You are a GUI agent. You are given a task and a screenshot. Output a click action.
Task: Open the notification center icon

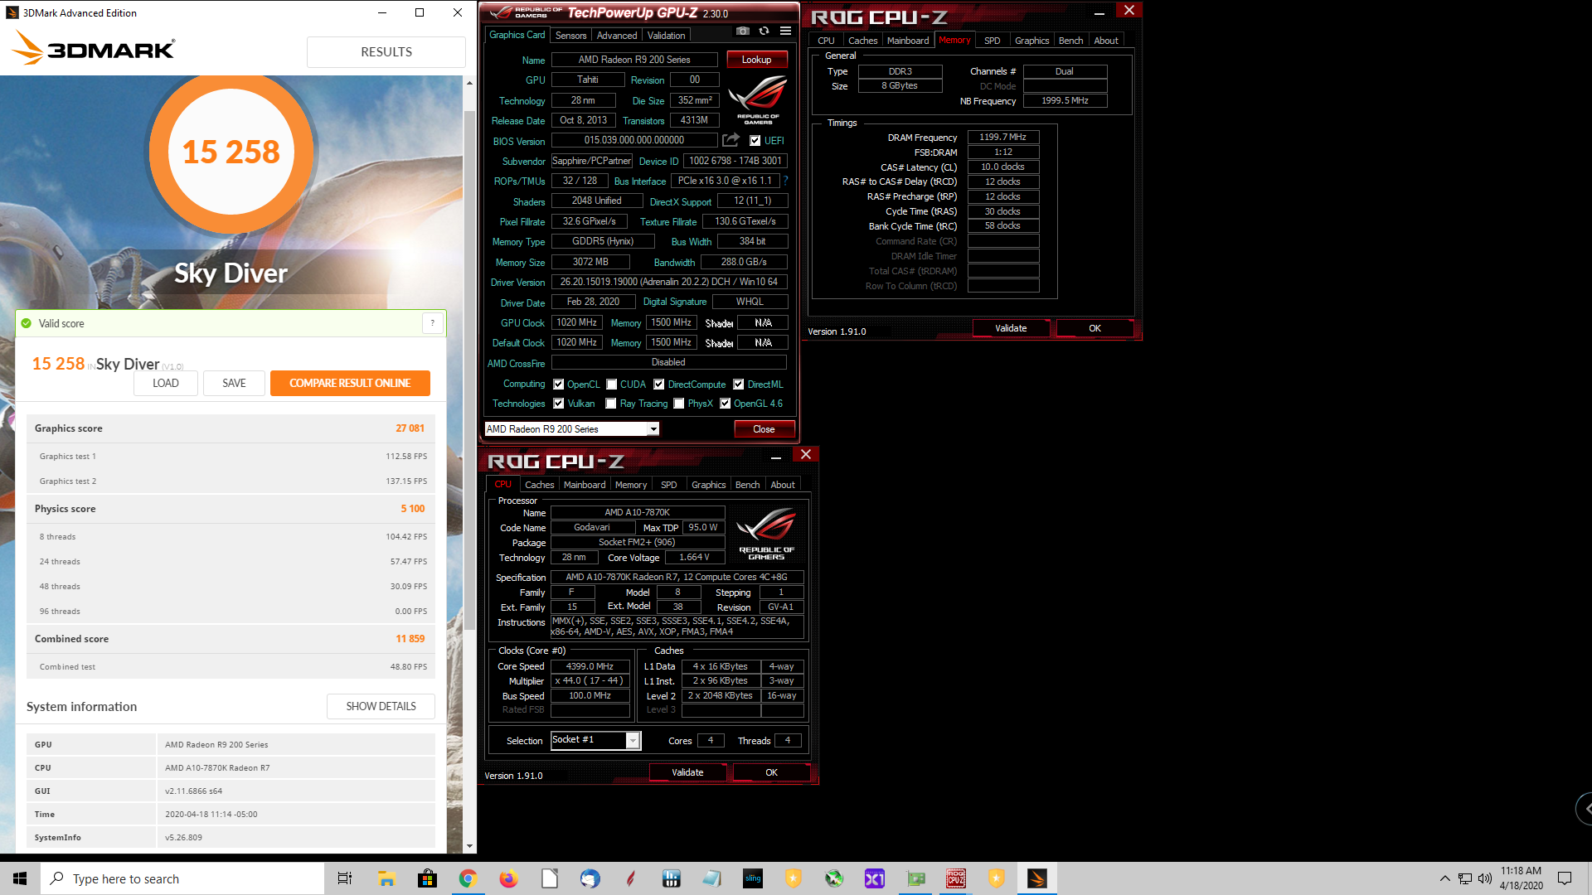pos(1565,878)
